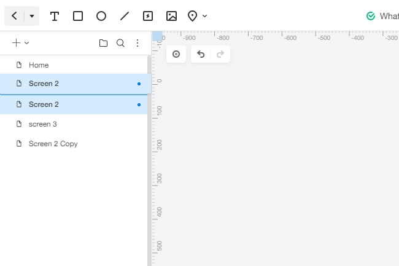Click the screens panel vertical scrollbar
The width and height of the screenshot is (399, 266).
(149, 160)
